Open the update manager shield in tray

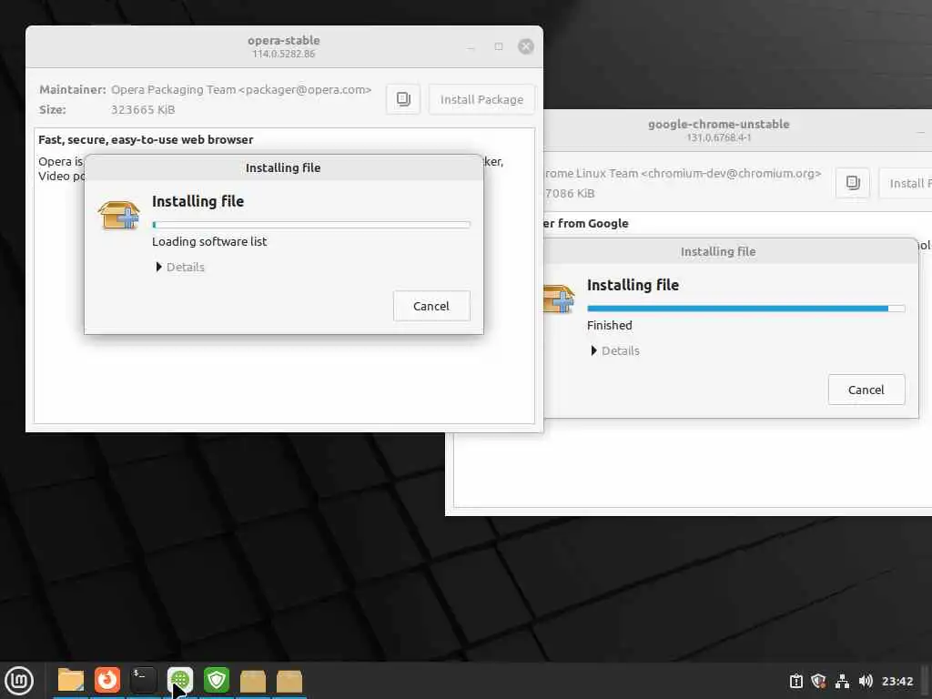point(818,681)
